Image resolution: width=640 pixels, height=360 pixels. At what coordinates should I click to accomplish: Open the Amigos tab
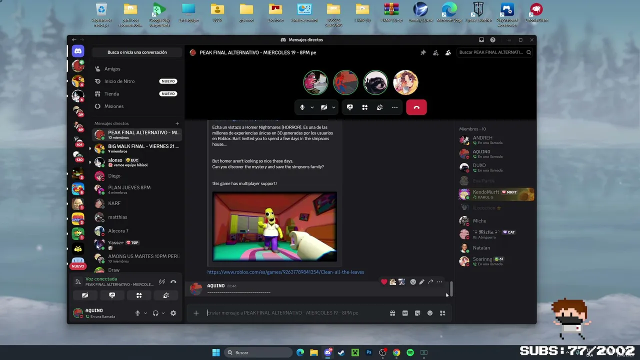136,69
